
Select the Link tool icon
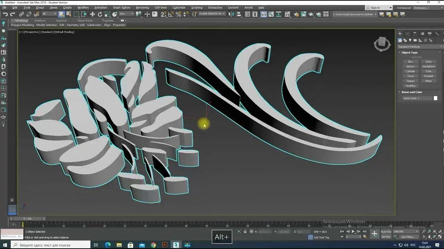22,14
